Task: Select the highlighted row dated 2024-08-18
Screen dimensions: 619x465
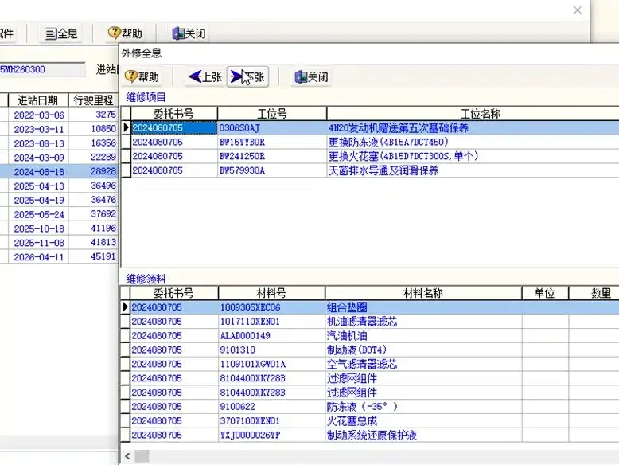Action: [x=59, y=172]
